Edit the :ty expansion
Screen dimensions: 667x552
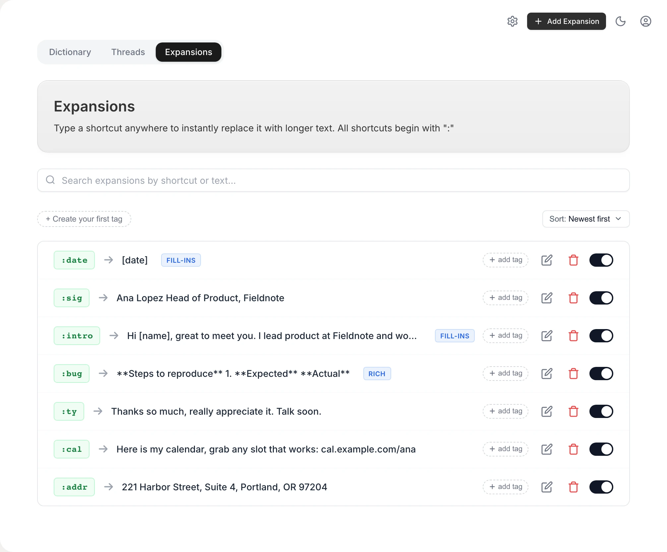point(547,411)
